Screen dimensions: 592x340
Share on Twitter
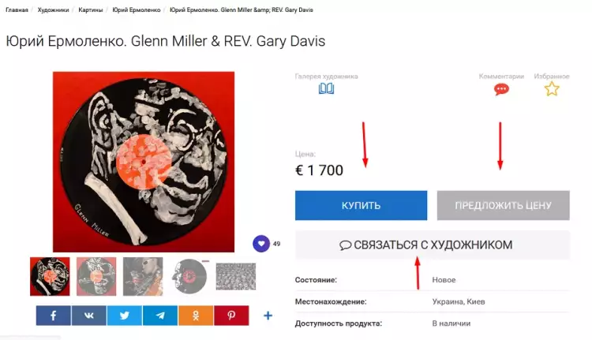(x=125, y=316)
